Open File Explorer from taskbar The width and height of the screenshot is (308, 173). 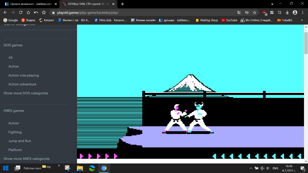pos(80,168)
